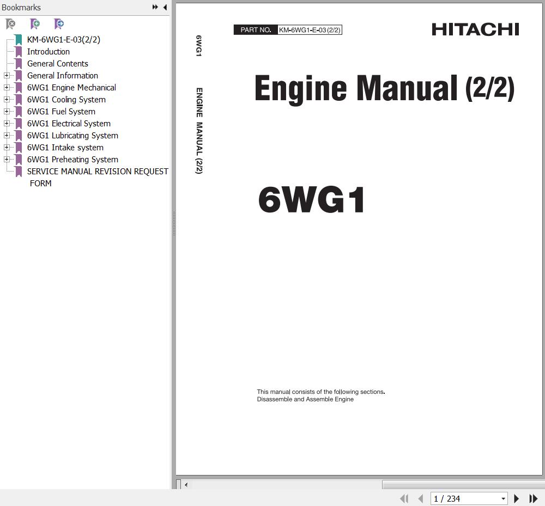Select the 6WG1 Engine Mechanical label
The width and height of the screenshot is (545, 506).
click(x=71, y=88)
